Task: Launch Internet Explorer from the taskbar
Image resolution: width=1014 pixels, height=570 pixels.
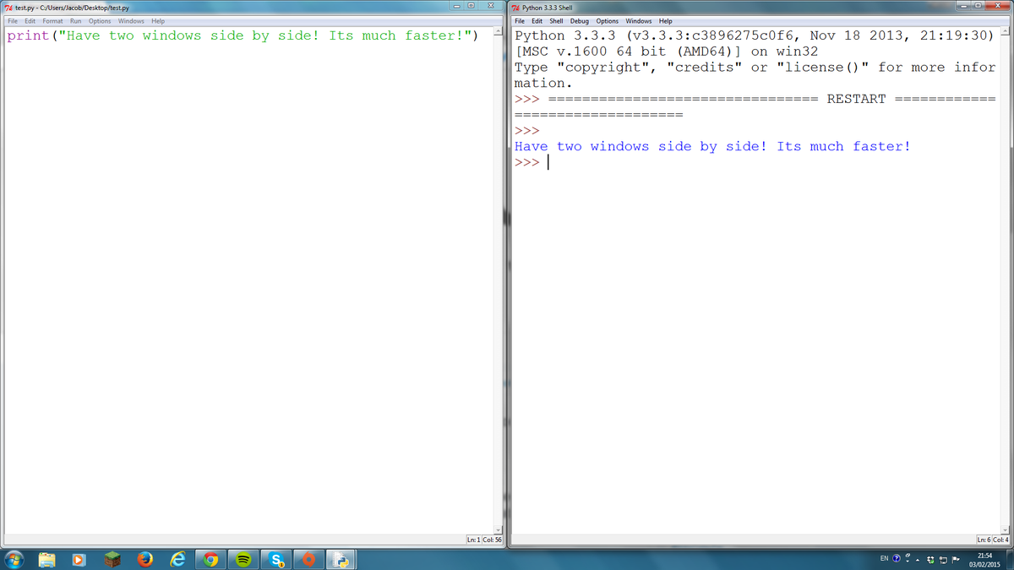Action: click(x=177, y=558)
